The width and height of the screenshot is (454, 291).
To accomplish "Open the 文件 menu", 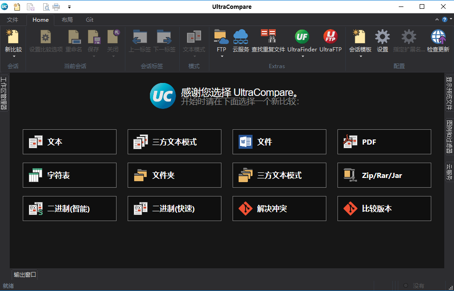I will point(13,20).
